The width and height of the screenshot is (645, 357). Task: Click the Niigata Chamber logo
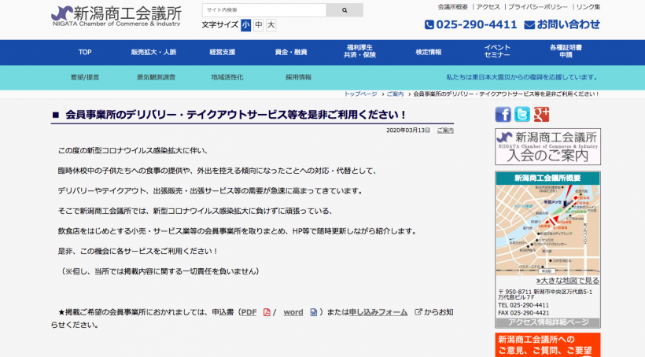pos(116,15)
